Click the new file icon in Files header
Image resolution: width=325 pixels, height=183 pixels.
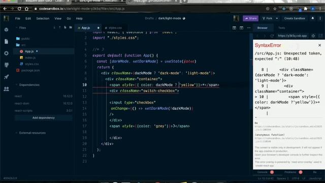(65, 27)
